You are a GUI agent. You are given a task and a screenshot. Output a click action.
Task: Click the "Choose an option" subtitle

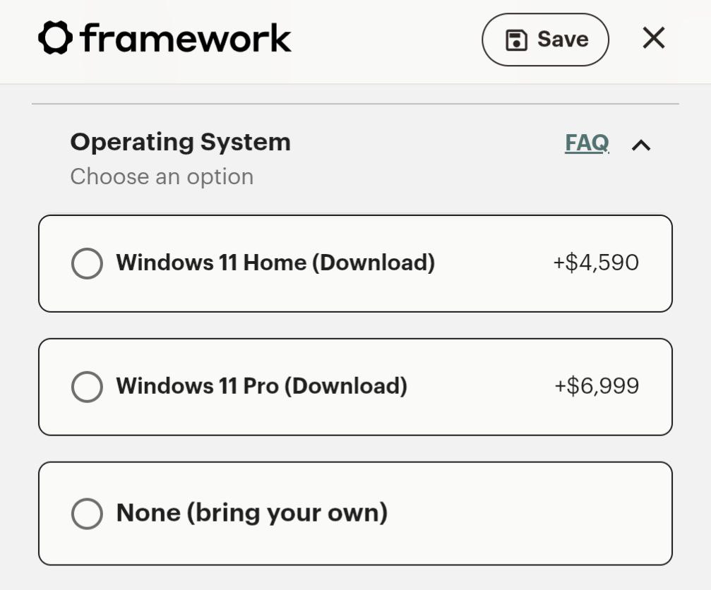point(162,176)
